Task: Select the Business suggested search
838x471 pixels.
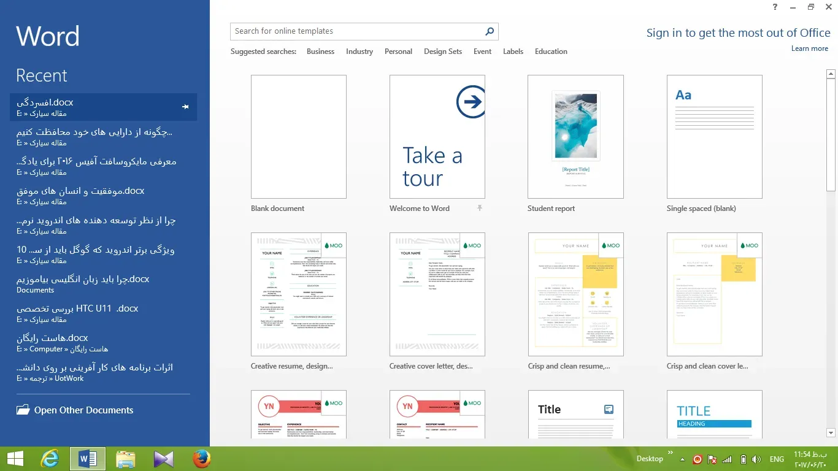Action: pos(320,52)
